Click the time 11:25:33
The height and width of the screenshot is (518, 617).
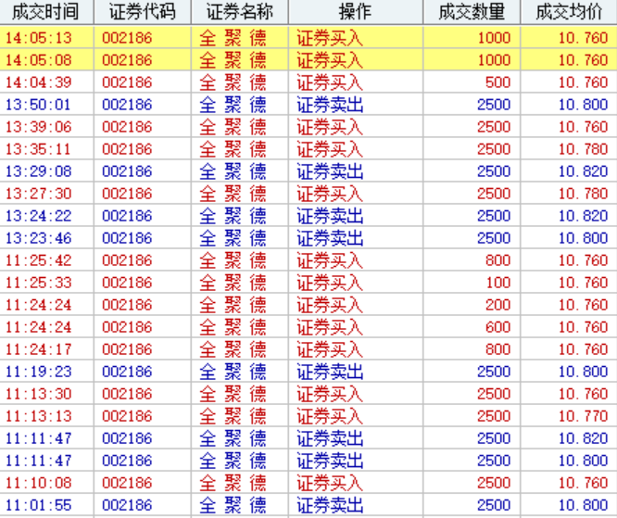coord(39,283)
